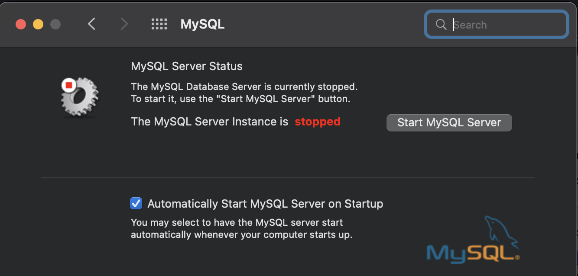The width and height of the screenshot is (578, 276).
Task: Click the forward chevron navigation arrow
Action: pyautogui.click(x=124, y=24)
